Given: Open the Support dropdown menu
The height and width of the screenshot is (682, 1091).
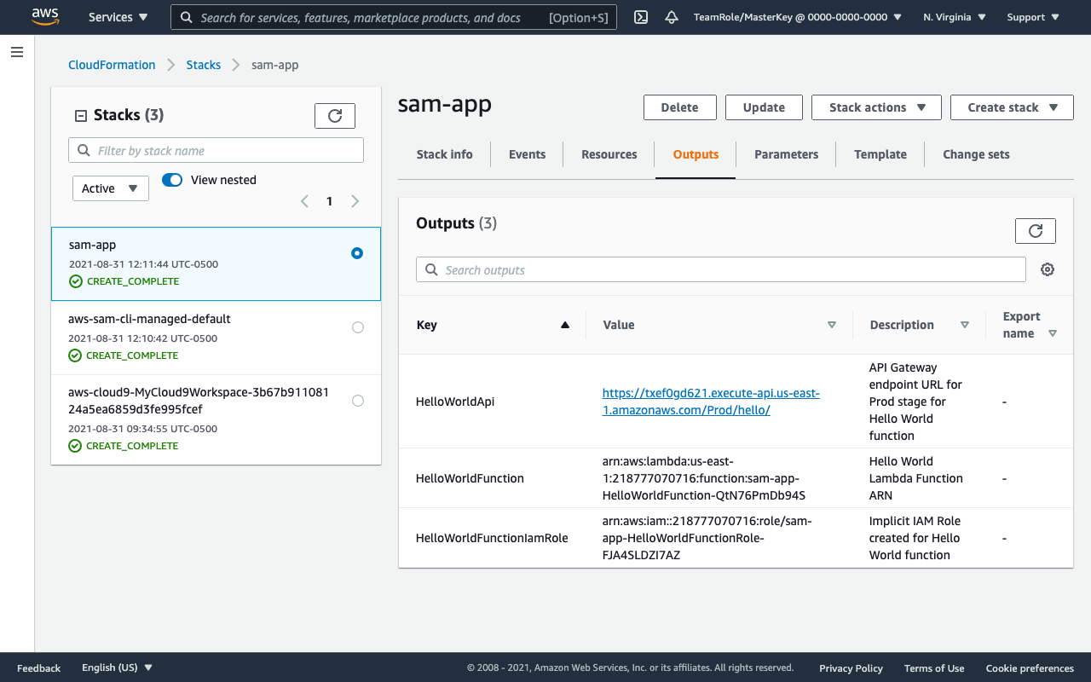Looking at the screenshot, I should pyautogui.click(x=1033, y=17).
